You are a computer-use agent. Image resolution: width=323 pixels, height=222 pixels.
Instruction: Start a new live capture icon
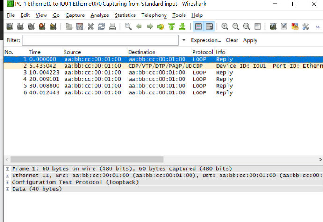[x=31, y=27]
